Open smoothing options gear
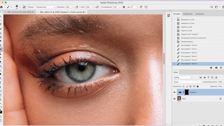This screenshot has width=224, height=126. 124,7
